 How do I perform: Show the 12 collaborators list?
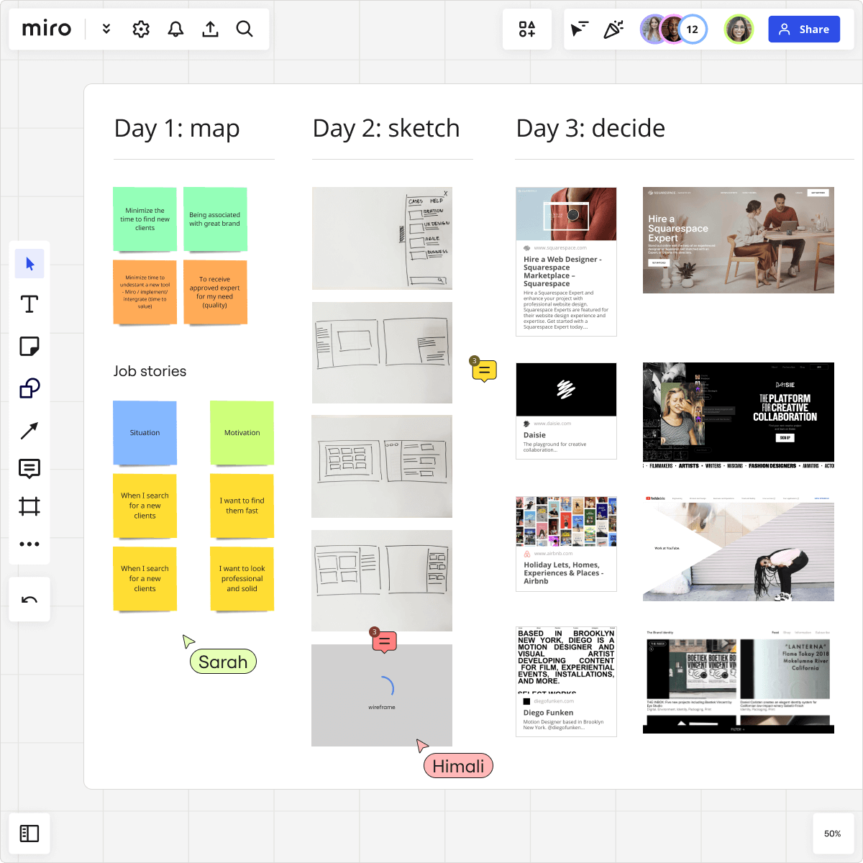pyautogui.click(x=693, y=29)
